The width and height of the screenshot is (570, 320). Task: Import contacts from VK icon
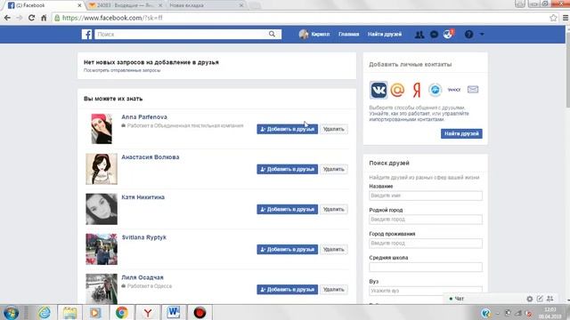[x=379, y=90]
